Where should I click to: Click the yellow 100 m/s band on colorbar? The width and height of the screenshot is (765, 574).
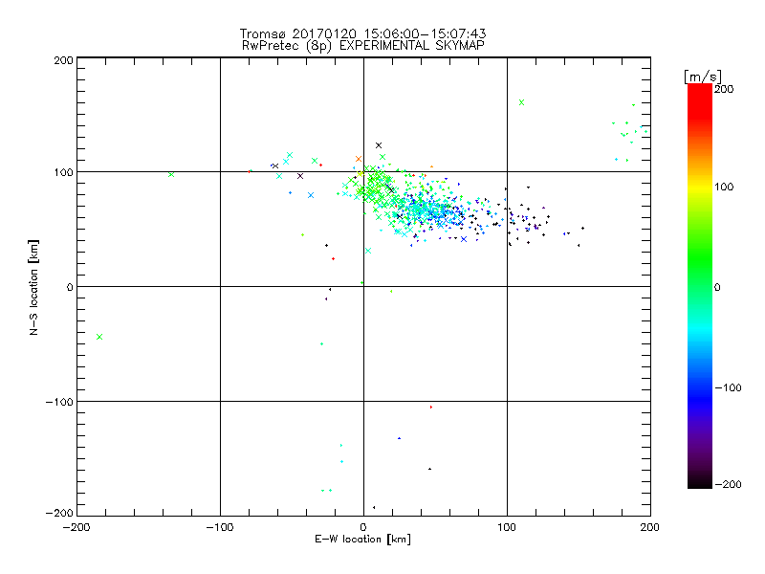click(700, 187)
